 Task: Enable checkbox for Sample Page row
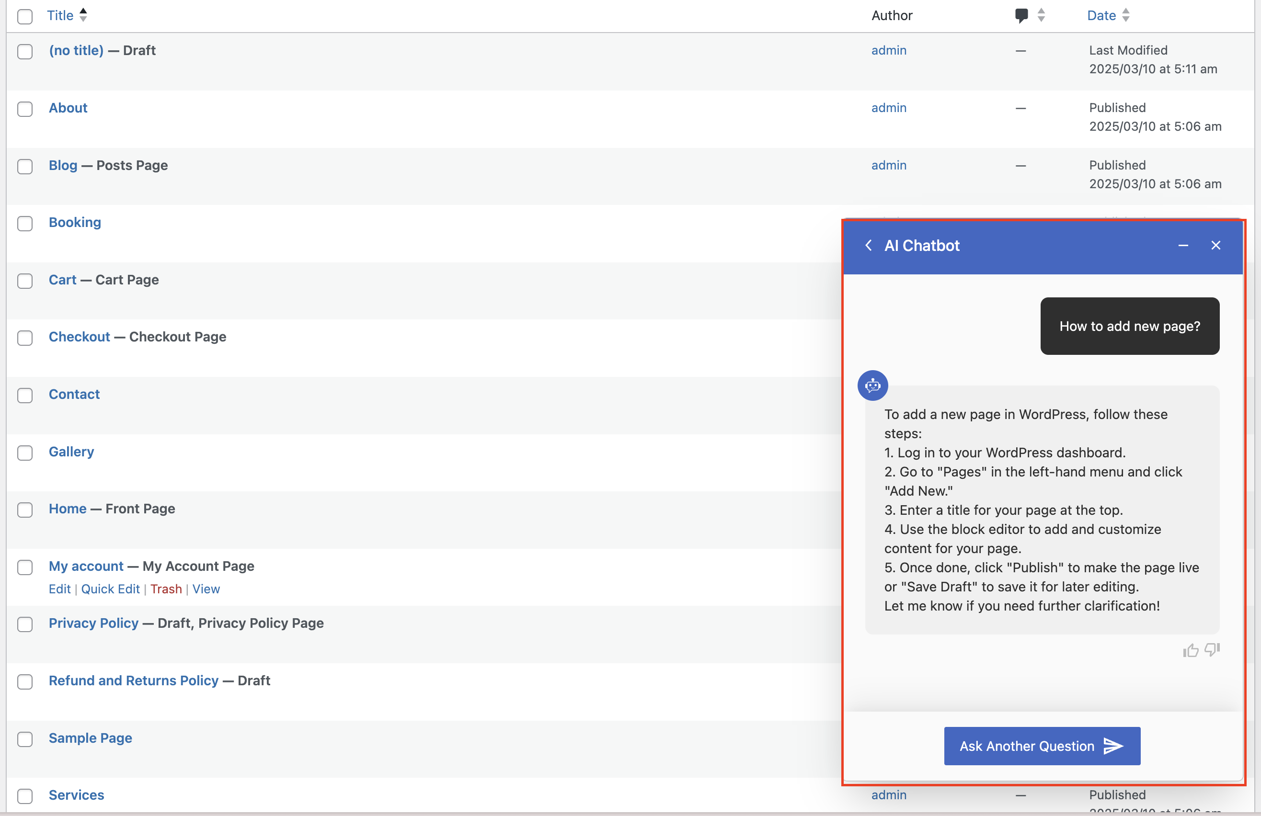point(25,739)
